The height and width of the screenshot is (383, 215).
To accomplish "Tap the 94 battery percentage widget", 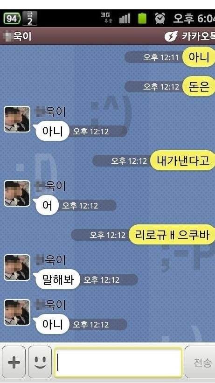I will tap(12, 18).
